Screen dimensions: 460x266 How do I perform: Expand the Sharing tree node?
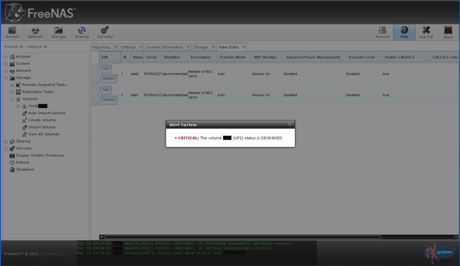[6, 142]
